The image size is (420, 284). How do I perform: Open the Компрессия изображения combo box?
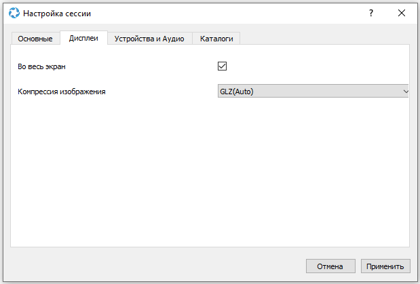[x=313, y=91]
